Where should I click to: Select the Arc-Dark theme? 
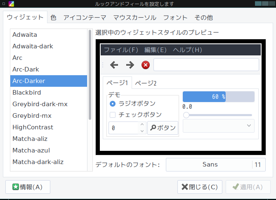point(49,69)
